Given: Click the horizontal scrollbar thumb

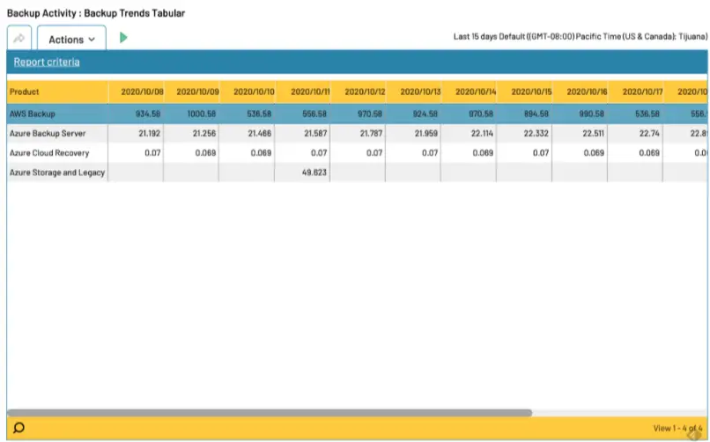Looking at the screenshot, I should [270, 413].
